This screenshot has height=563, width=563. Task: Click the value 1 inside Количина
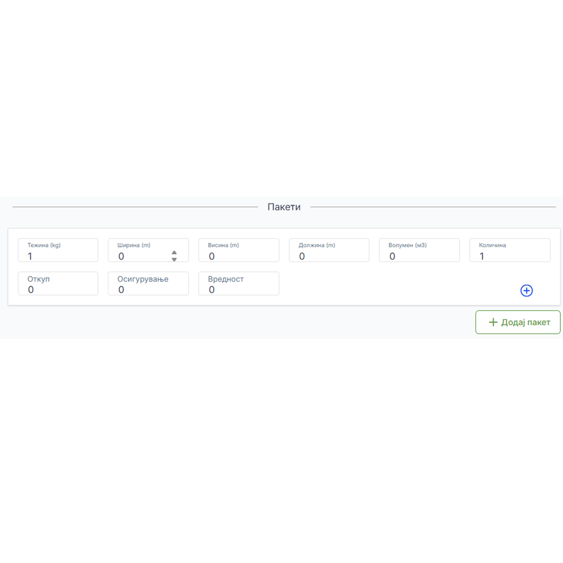[x=482, y=256]
